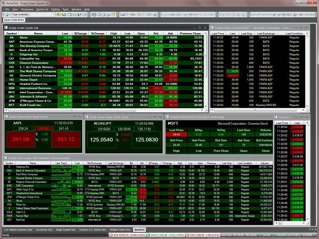319x239 pixels.
Task: Select the Equity Order Entry tab
Action: pyautogui.click(x=14, y=20)
